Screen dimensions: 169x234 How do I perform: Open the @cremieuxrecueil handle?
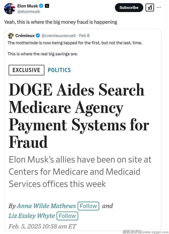point(59,36)
